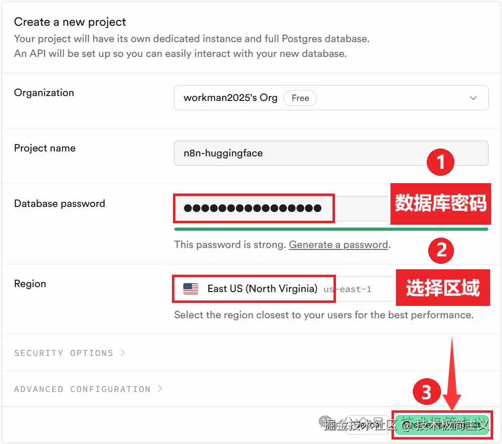Click the WeChat bubble watermark icon
Viewport: 502px width, 444px height.
coord(325,421)
